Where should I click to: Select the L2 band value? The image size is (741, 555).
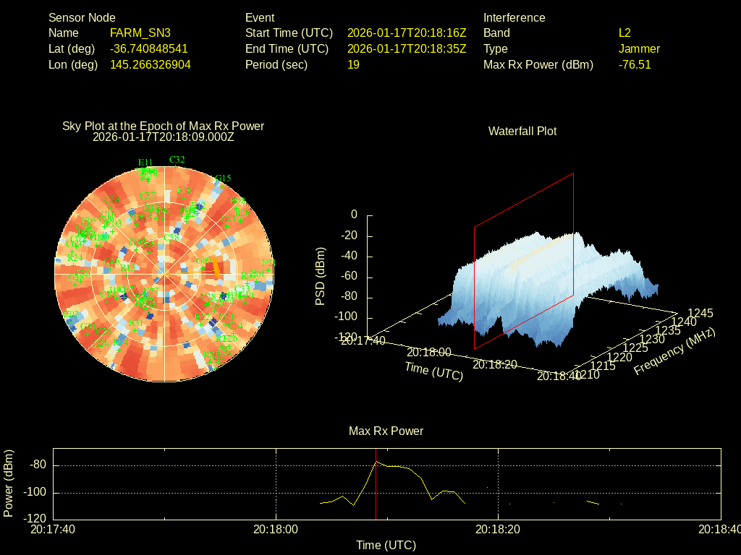coord(624,33)
